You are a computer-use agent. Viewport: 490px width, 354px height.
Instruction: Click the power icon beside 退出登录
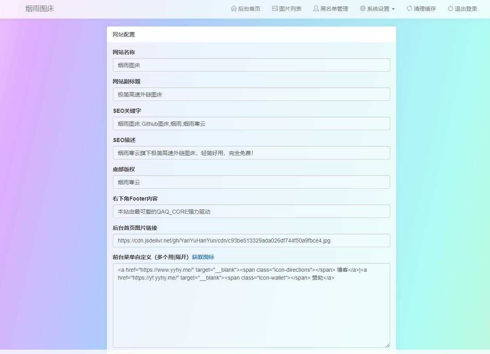click(450, 8)
